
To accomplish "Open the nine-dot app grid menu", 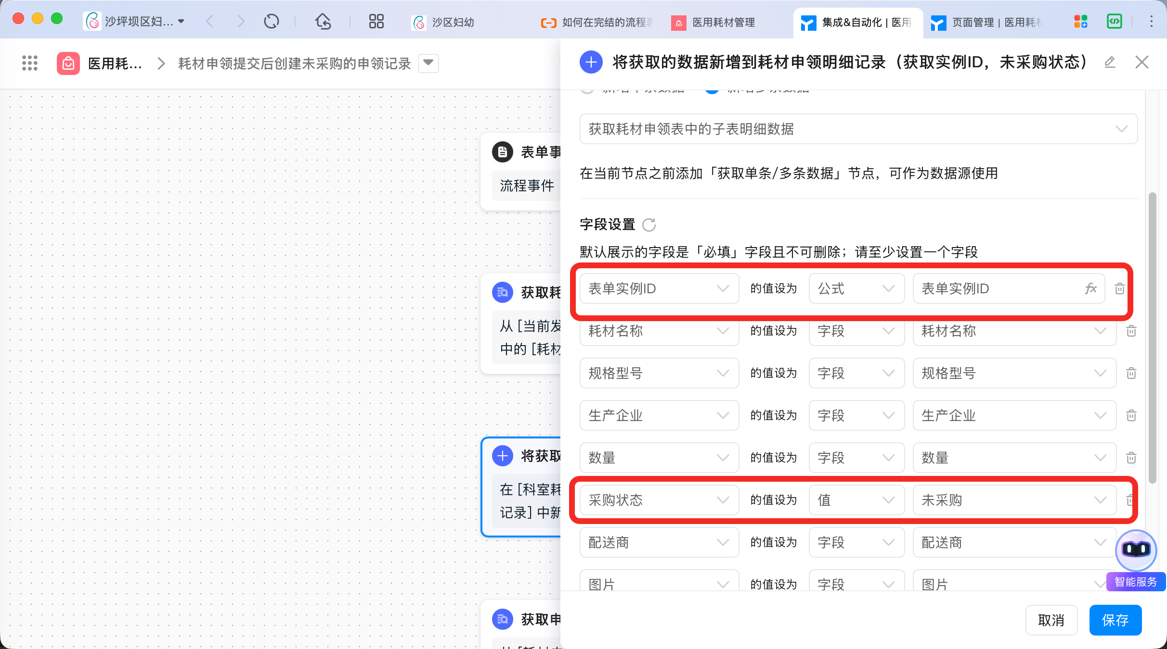I will coord(30,63).
